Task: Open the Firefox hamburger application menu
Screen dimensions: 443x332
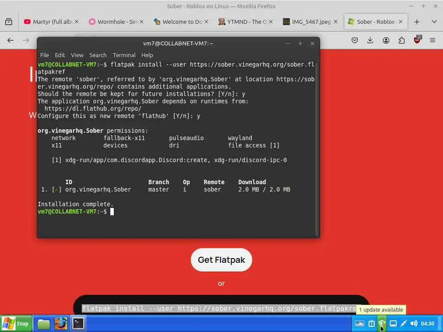Action: 433,40
